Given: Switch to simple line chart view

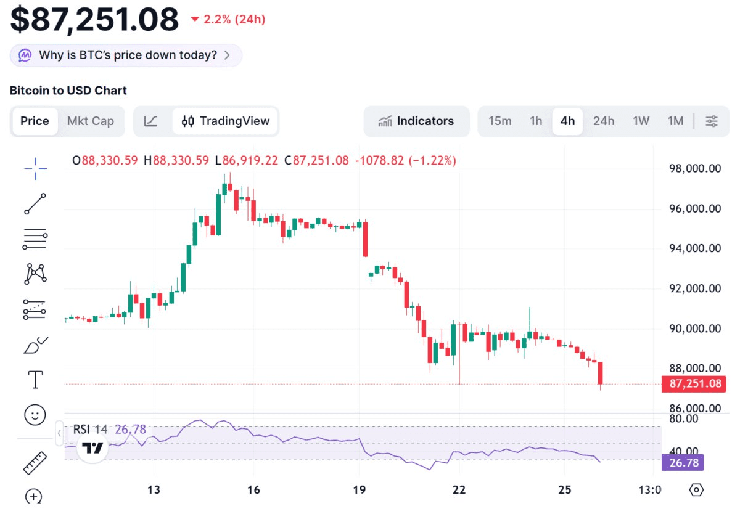Looking at the screenshot, I should [151, 121].
